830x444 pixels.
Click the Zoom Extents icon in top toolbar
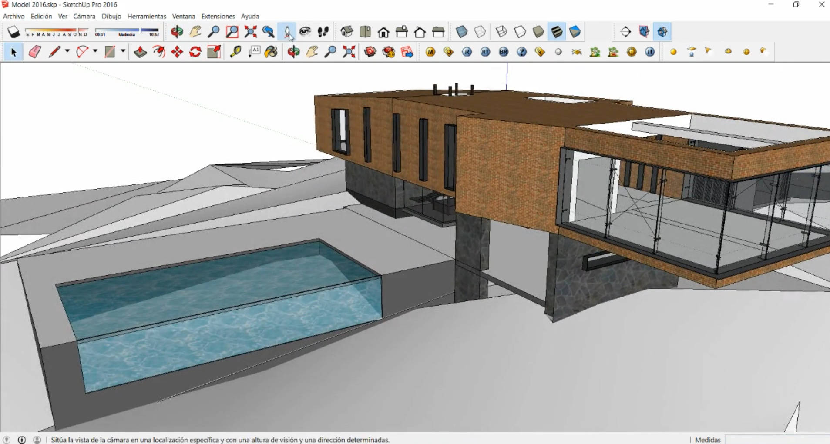[250, 32]
